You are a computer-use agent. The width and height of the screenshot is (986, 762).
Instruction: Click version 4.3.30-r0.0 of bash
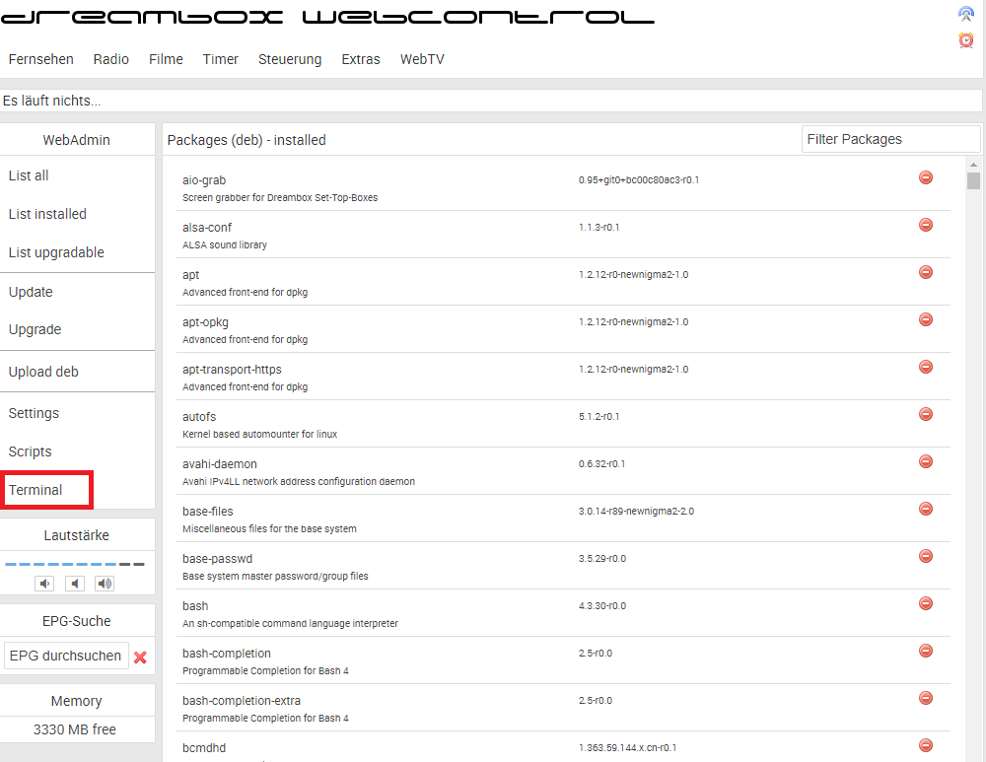[602, 606]
